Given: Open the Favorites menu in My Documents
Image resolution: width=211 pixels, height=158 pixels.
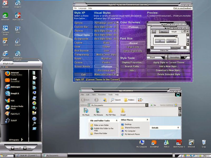Looking at the screenshot, I should 102,95.
